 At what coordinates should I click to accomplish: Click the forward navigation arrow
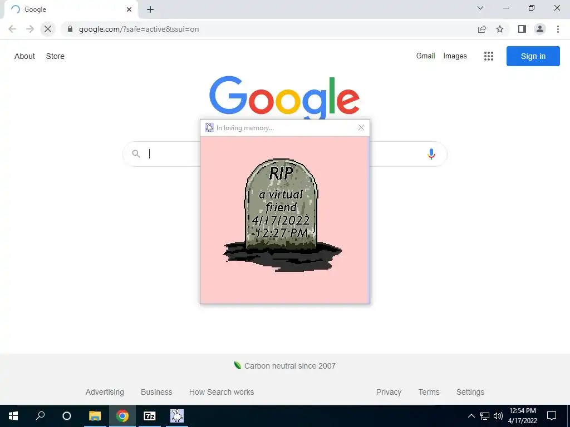(x=30, y=29)
